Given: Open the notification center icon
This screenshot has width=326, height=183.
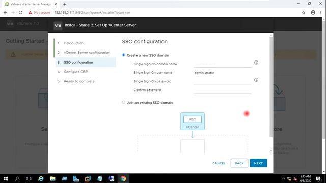Looking at the screenshot, I should (x=318, y=179).
